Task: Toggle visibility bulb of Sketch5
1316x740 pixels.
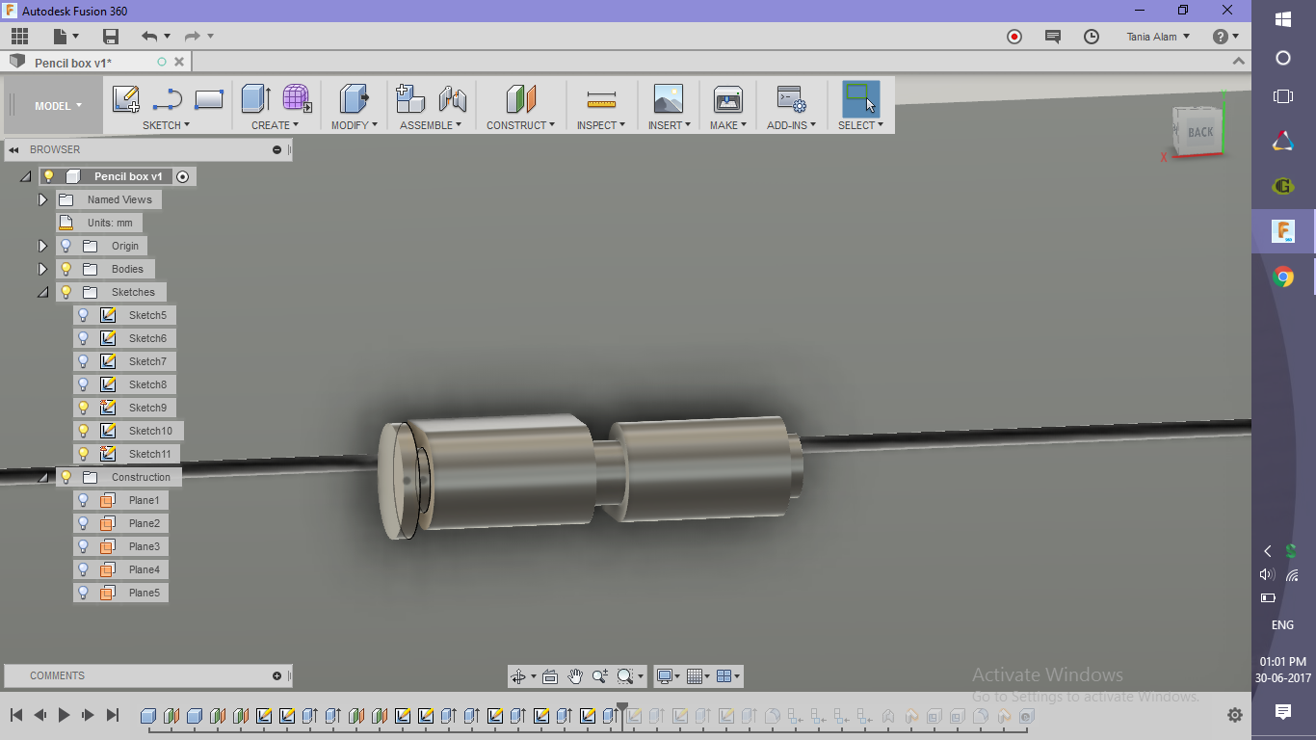Action: click(84, 315)
